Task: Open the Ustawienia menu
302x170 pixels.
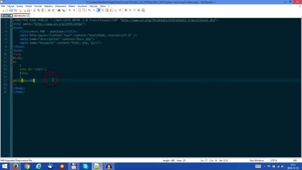Action: pos(60,6)
